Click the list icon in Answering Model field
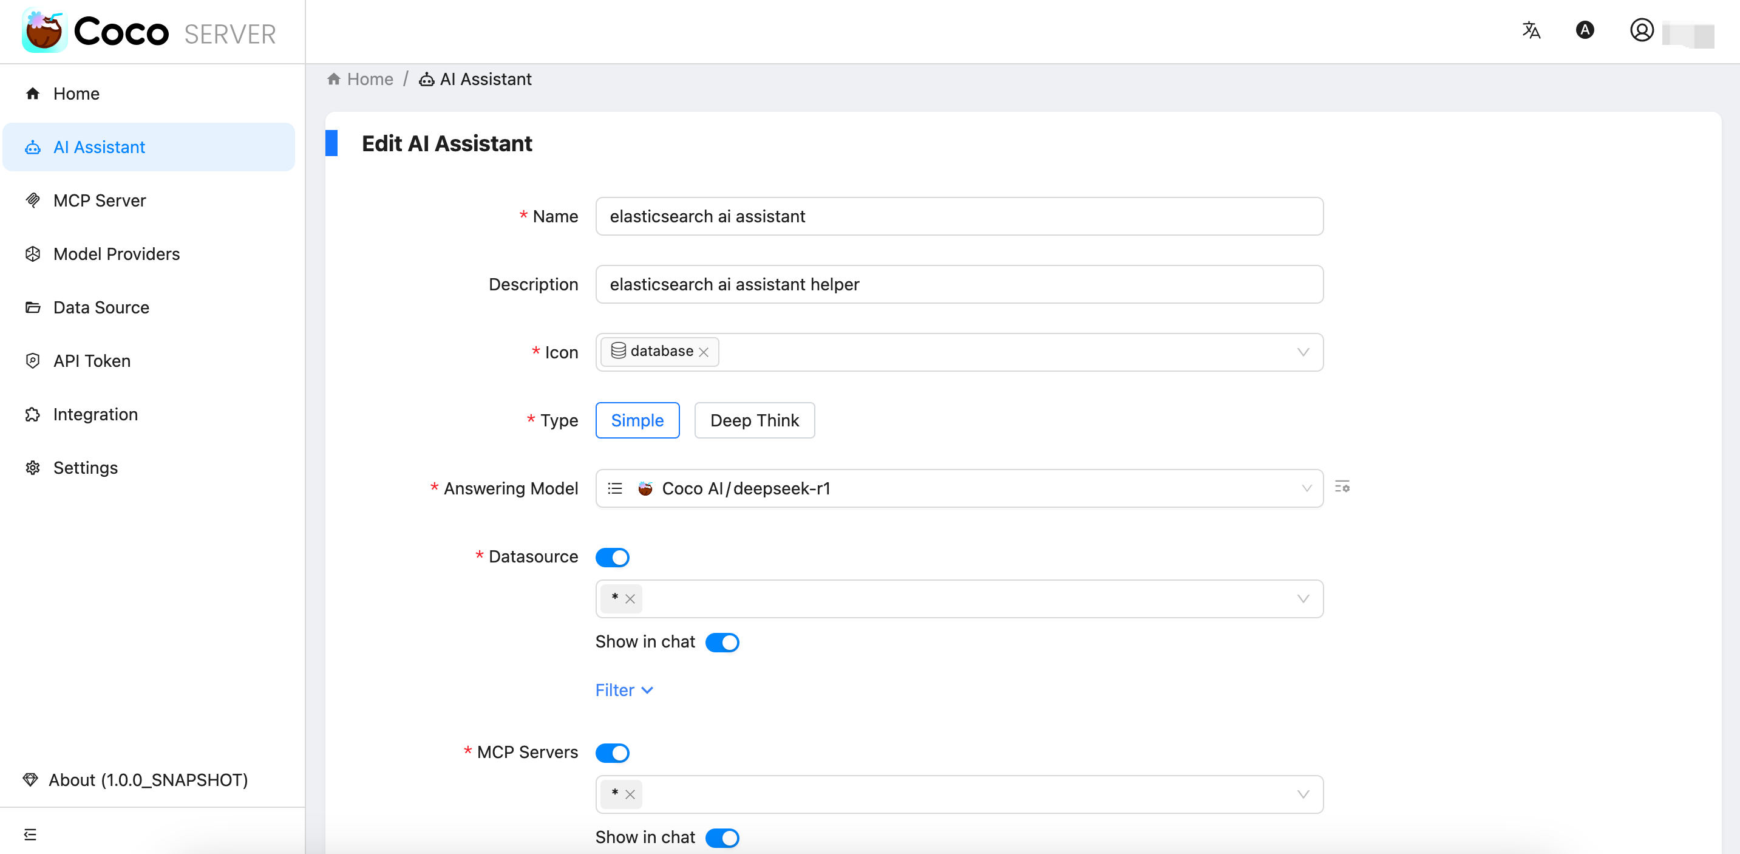The image size is (1740, 854). (x=614, y=488)
